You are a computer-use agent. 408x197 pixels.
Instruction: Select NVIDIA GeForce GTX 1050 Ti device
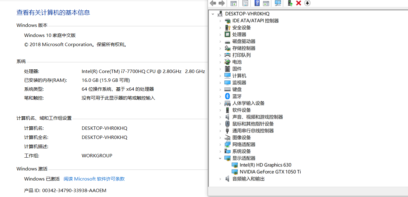[x=270, y=172]
